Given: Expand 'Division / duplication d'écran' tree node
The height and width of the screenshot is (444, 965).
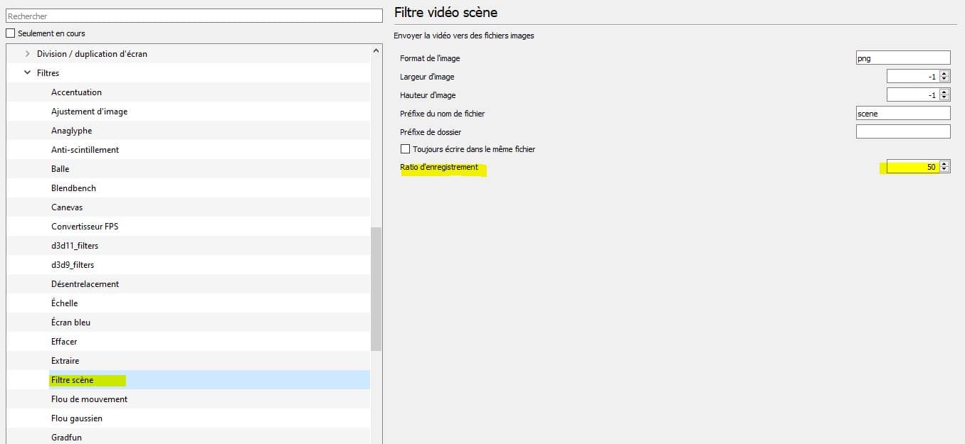Looking at the screenshot, I should (28, 54).
